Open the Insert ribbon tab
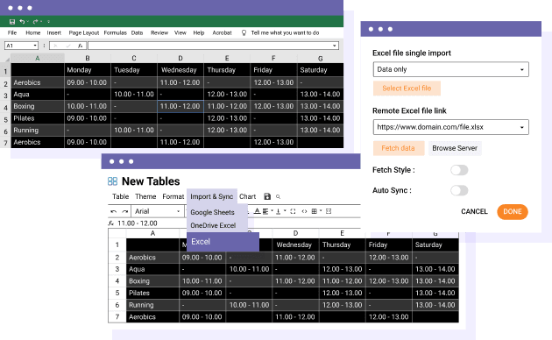 53,32
